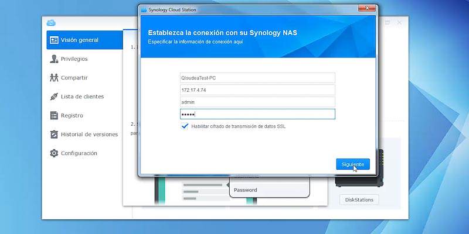Click the Registro list icon
469x234 pixels.
tap(54, 115)
